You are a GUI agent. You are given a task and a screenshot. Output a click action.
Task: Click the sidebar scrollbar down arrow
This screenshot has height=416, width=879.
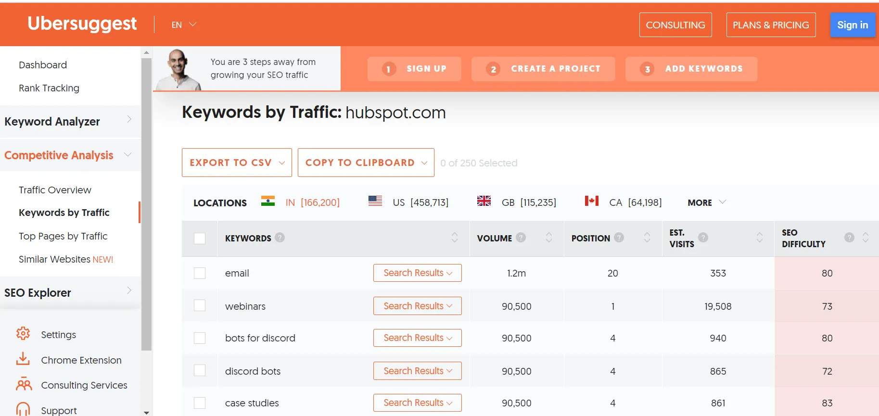tap(147, 412)
